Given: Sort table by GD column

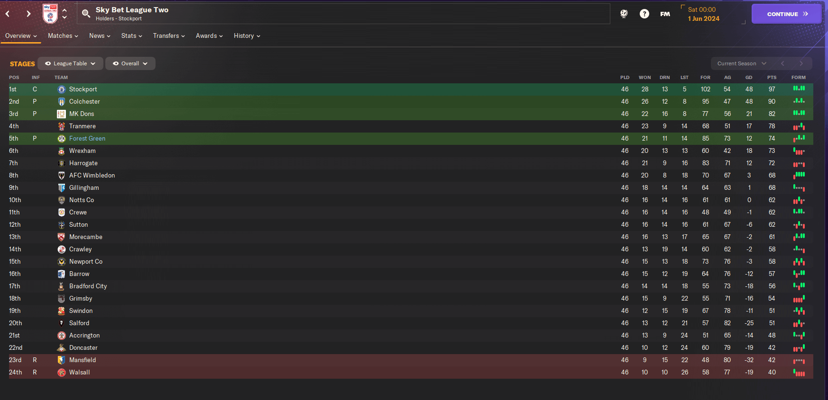Looking at the screenshot, I should point(749,77).
